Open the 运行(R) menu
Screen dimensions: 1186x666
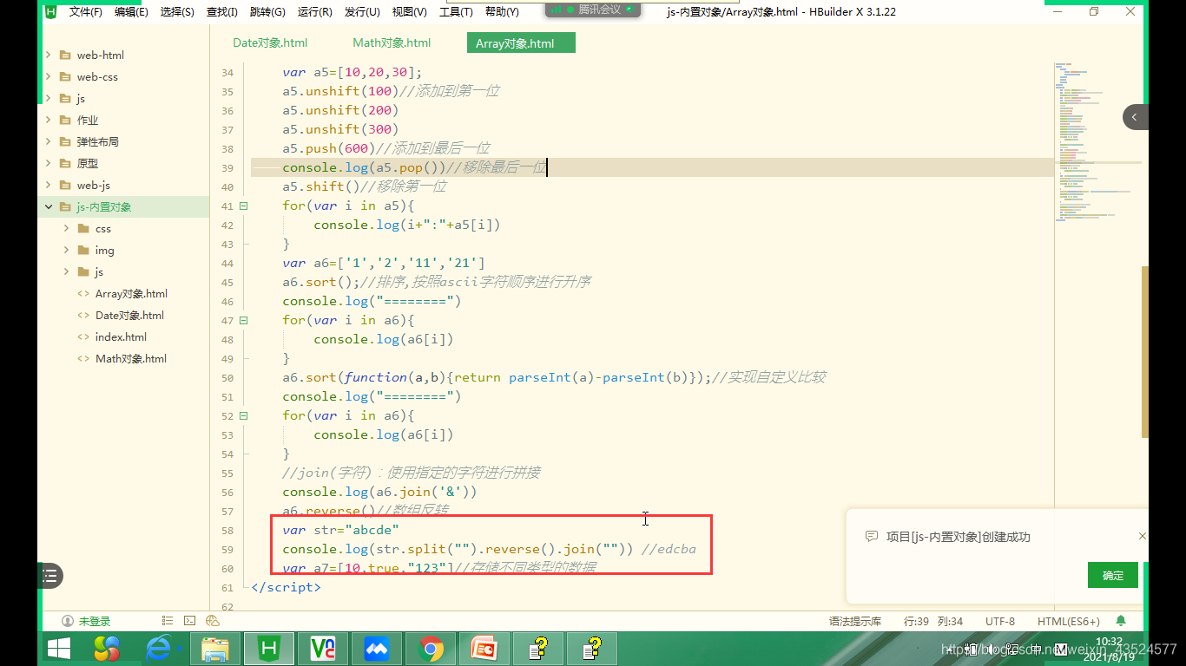click(314, 11)
